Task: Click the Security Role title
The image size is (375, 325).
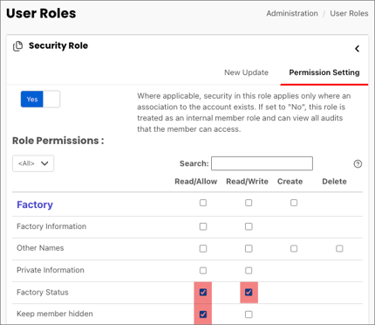Action: click(x=58, y=45)
